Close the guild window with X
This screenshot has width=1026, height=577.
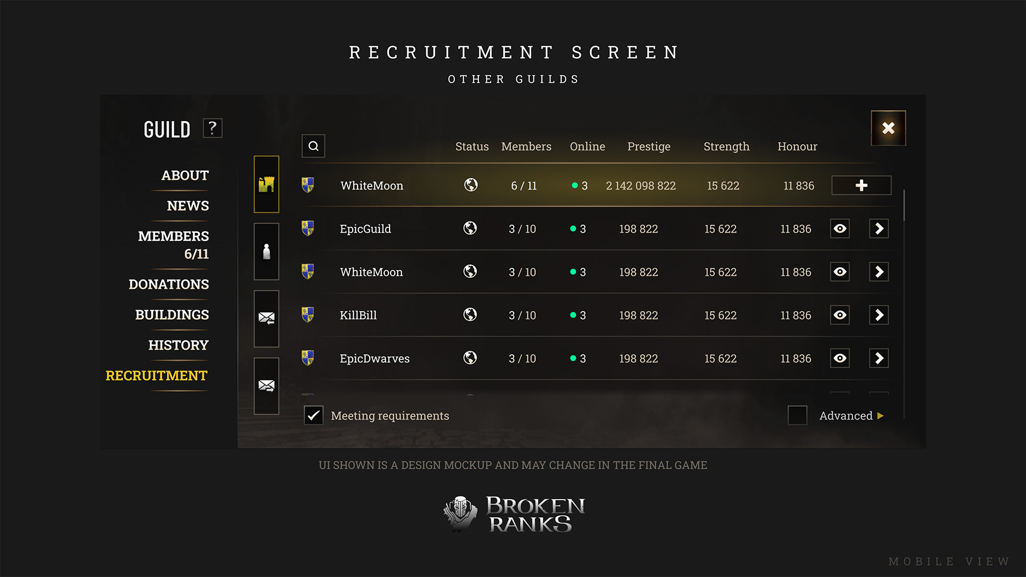point(888,128)
